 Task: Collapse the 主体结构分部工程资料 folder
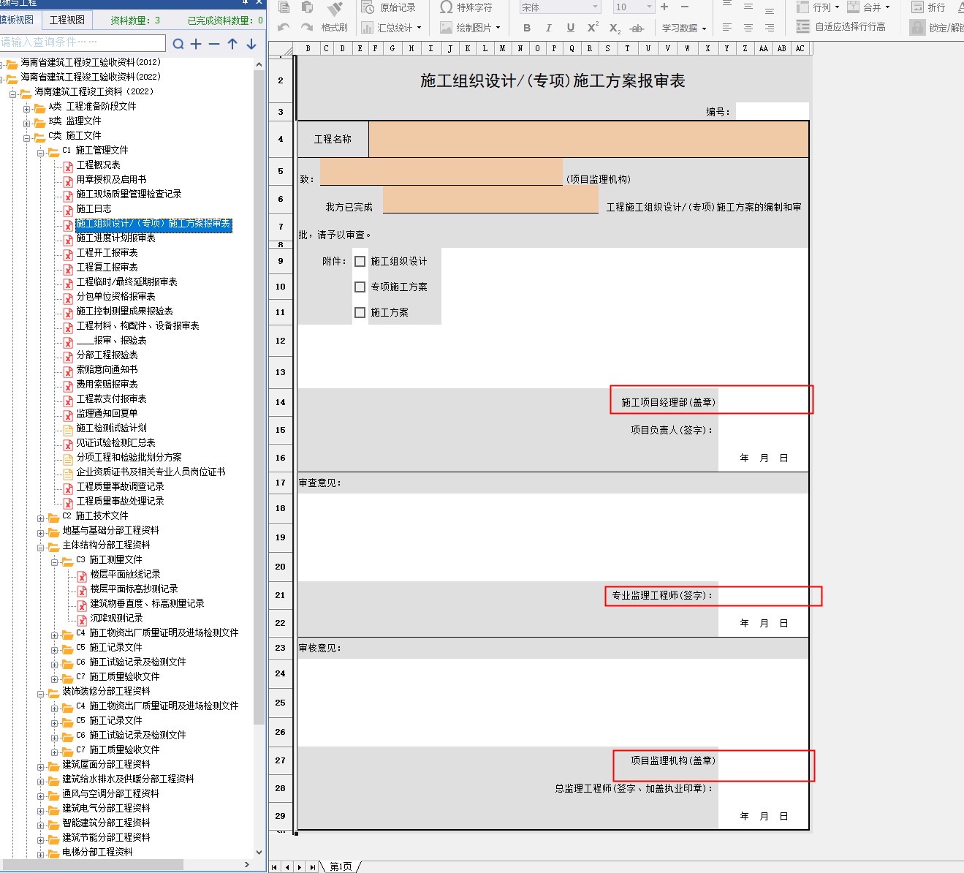coord(41,546)
